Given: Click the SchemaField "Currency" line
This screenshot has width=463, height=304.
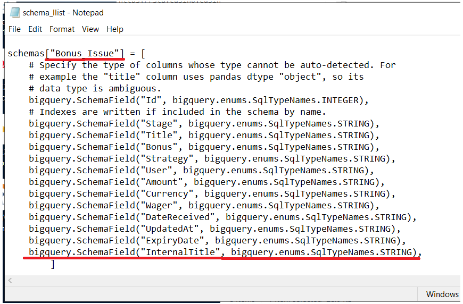Looking at the screenshot, I should (x=212, y=194).
